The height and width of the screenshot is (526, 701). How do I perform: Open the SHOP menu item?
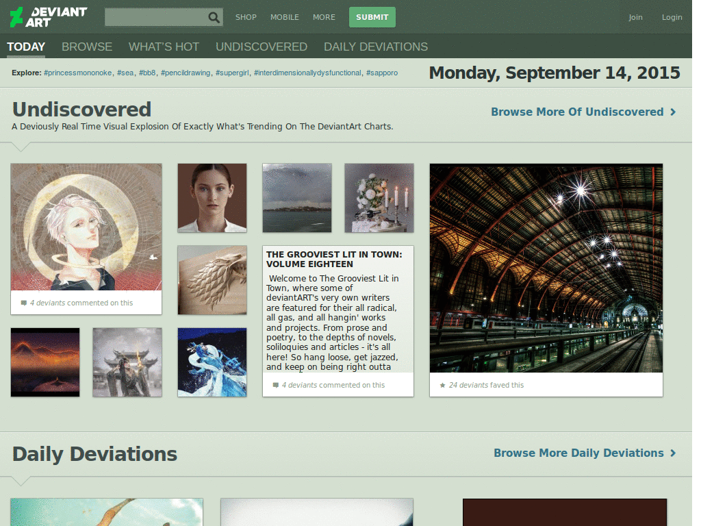(x=246, y=17)
